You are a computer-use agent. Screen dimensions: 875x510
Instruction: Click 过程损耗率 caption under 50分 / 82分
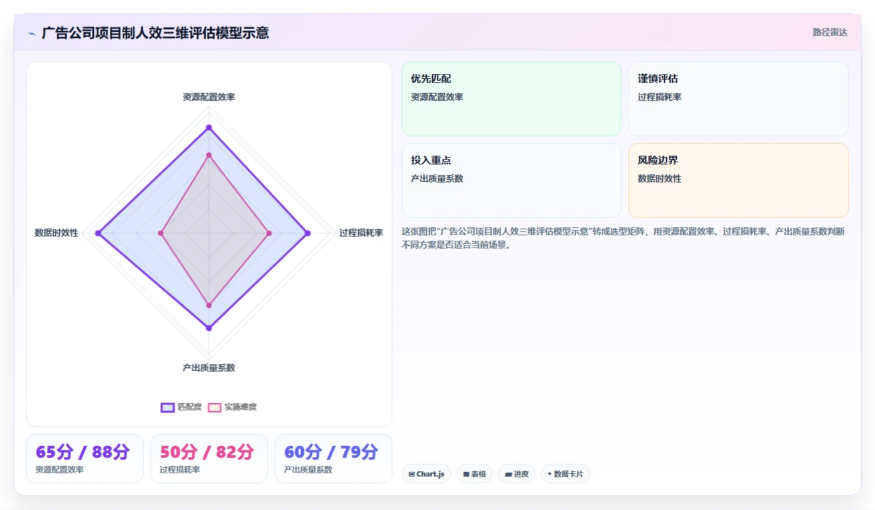coord(180,469)
